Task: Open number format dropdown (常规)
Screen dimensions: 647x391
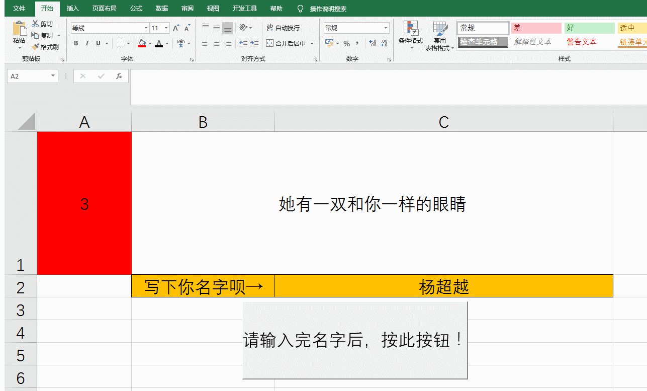Action: (386, 28)
